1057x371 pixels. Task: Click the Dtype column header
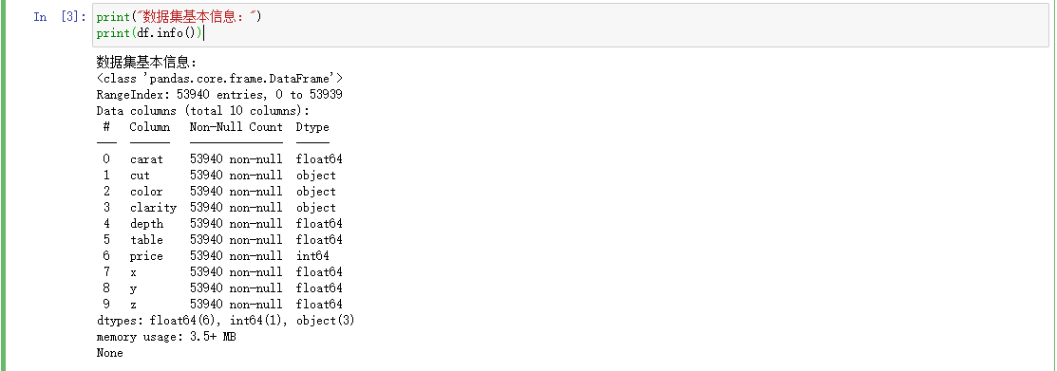click(x=312, y=126)
